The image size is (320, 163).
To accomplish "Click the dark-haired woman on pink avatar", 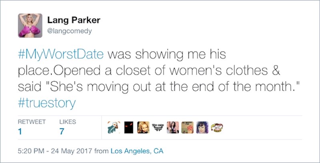I will (173, 127).
